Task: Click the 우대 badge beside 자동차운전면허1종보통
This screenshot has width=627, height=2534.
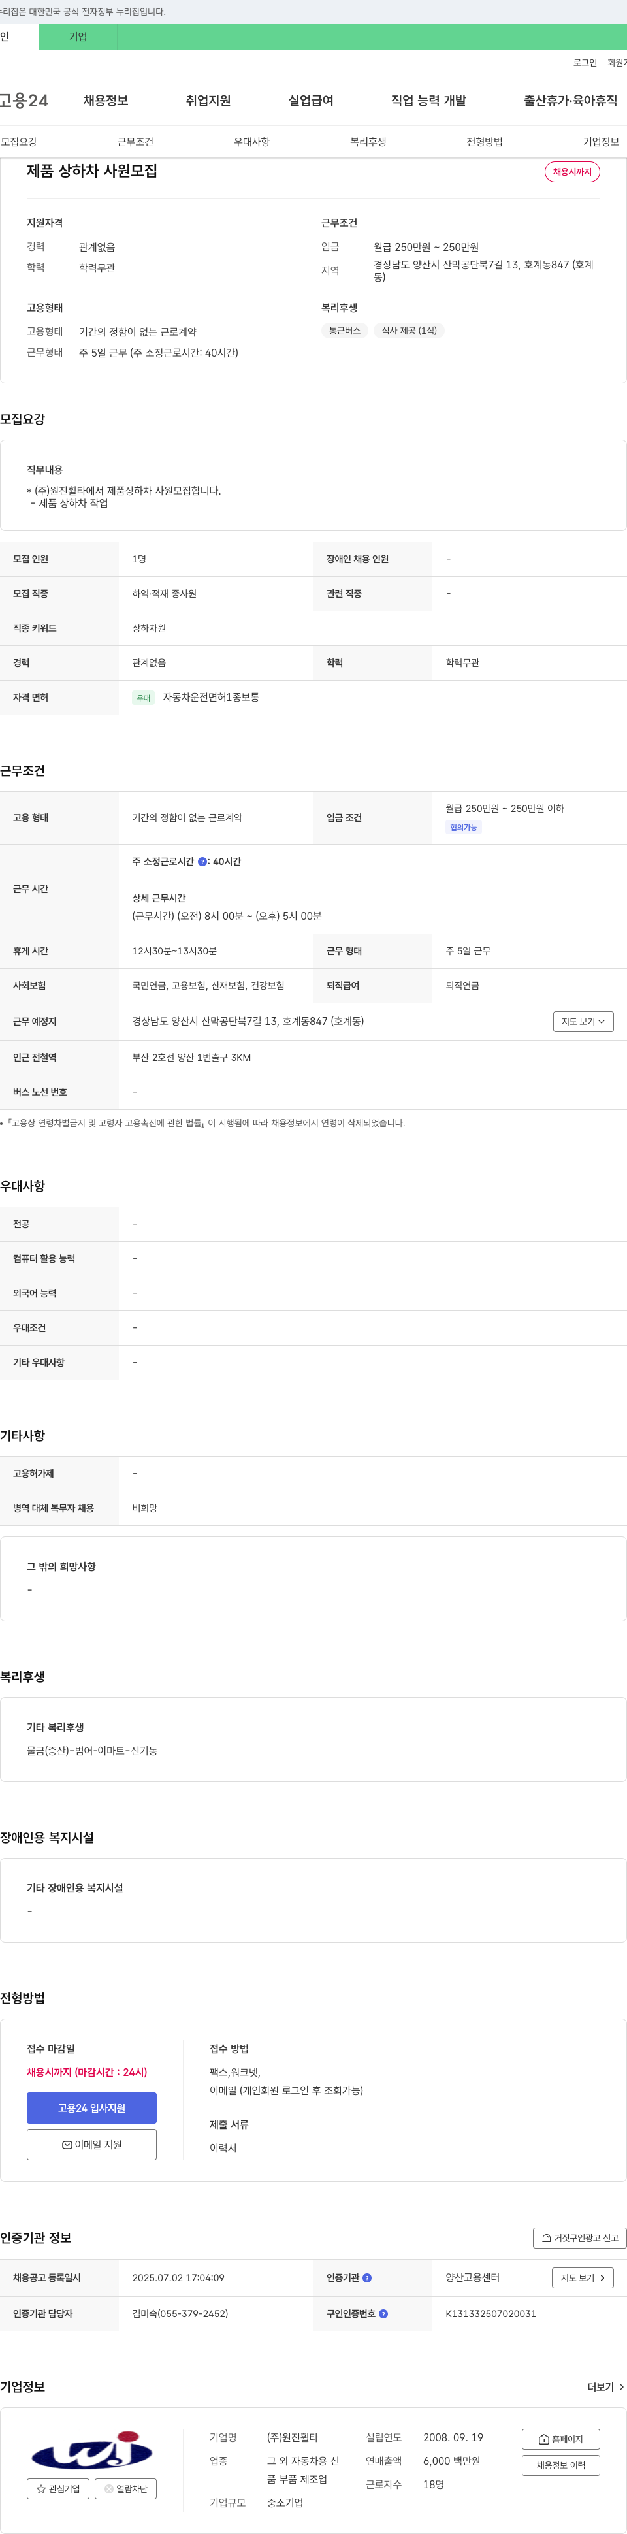Action: tap(144, 698)
